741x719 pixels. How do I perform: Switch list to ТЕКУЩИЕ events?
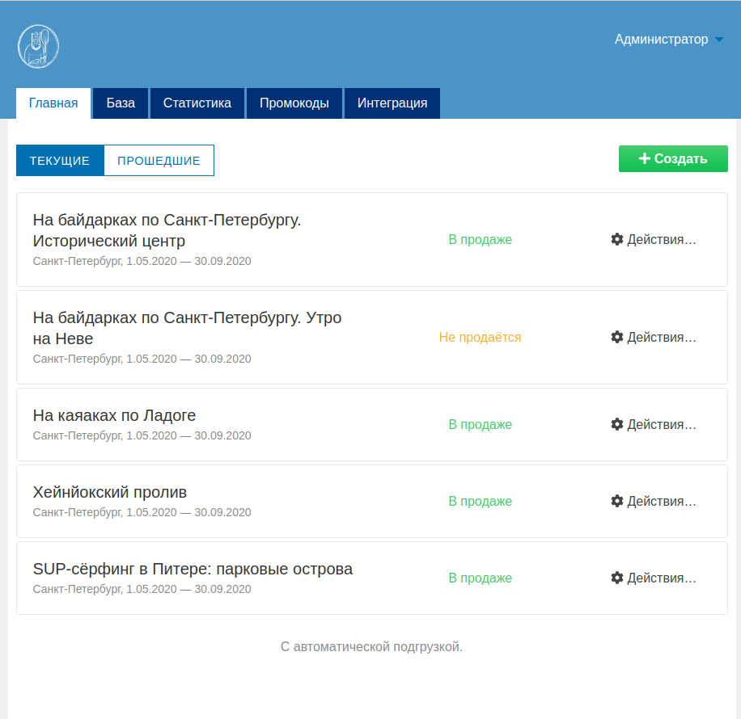(x=60, y=161)
